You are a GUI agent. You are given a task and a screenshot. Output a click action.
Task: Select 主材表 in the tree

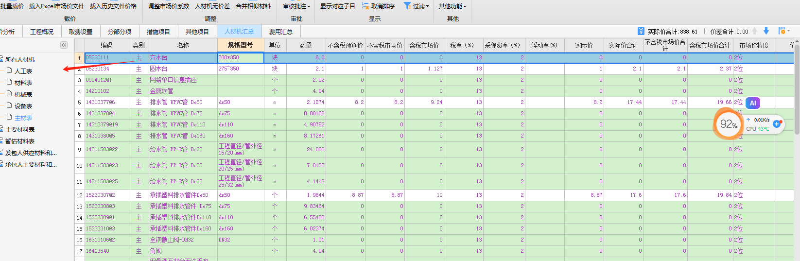(x=23, y=118)
